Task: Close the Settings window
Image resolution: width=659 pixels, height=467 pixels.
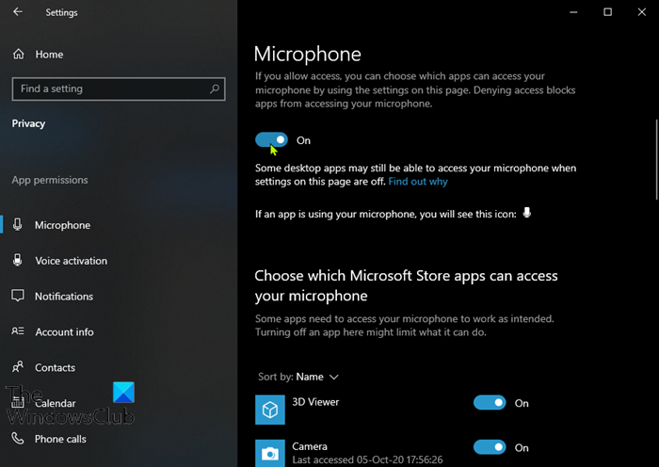Action: pos(642,12)
